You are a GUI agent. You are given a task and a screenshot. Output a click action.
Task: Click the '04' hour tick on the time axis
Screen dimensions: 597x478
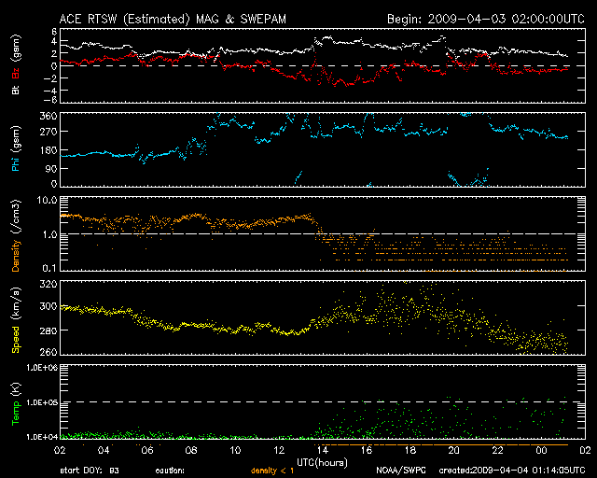[104, 451]
